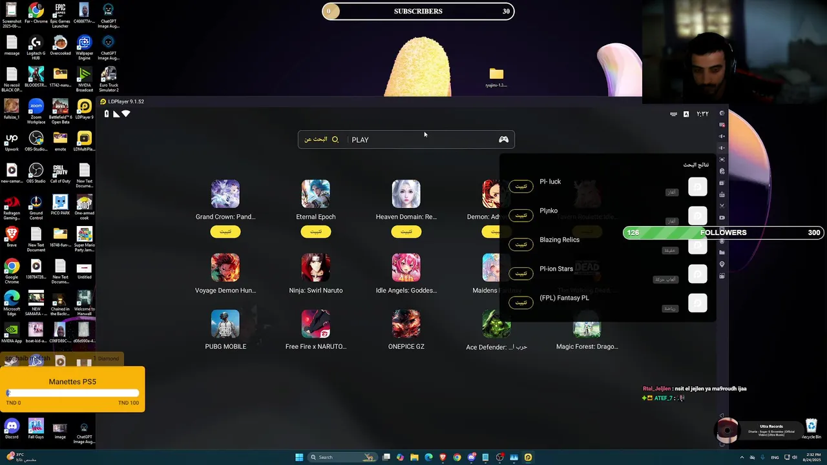
Task: Click the yellow install button under Eternal Epoch
Action: [x=316, y=231]
